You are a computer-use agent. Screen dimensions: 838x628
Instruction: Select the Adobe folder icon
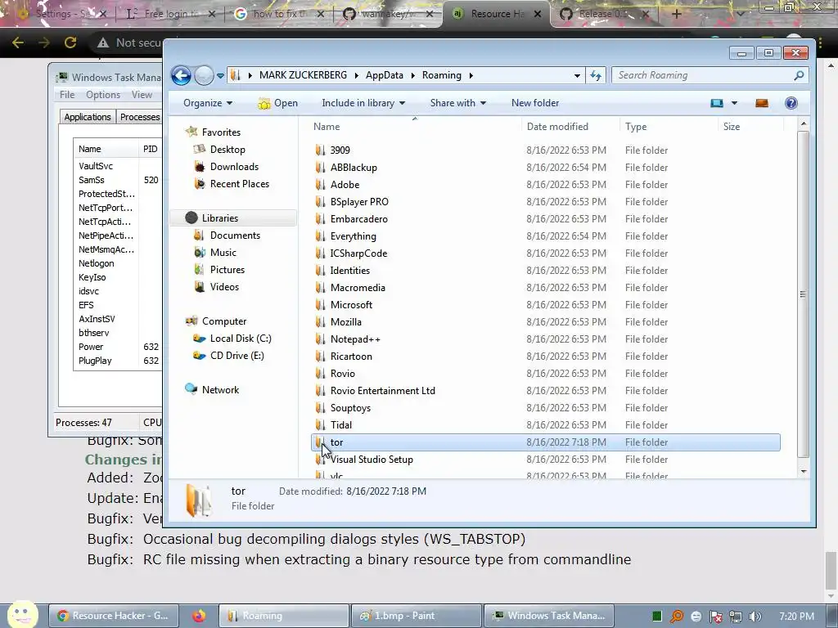pyautogui.click(x=320, y=184)
